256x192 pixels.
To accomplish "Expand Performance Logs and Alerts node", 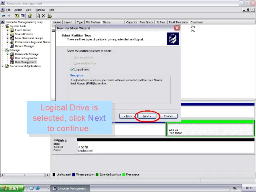I will 7,42.
